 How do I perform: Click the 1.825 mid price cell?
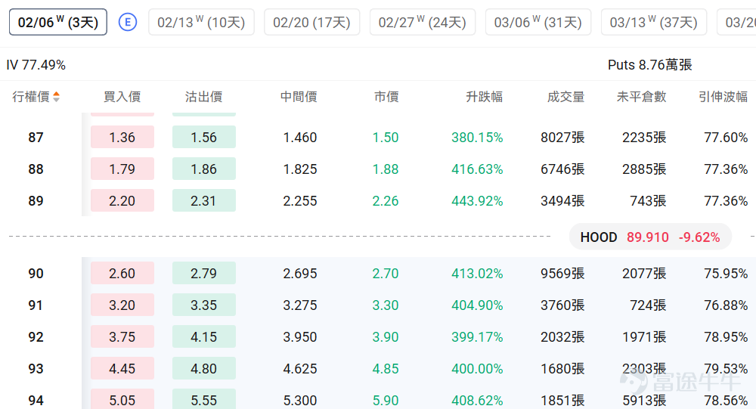(300, 169)
